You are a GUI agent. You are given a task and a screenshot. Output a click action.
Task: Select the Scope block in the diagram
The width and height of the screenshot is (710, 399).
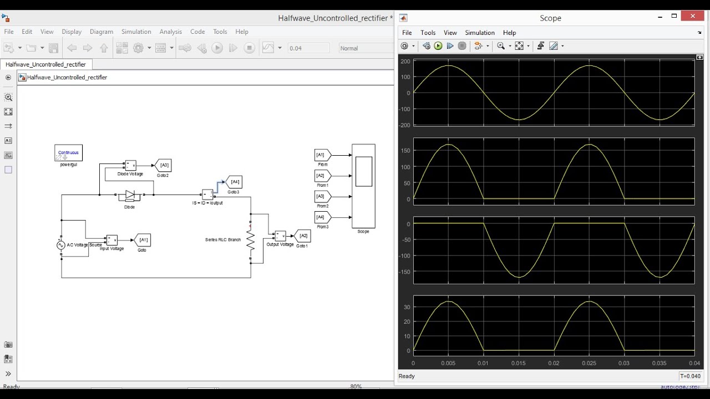pyautogui.click(x=363, y=186)
